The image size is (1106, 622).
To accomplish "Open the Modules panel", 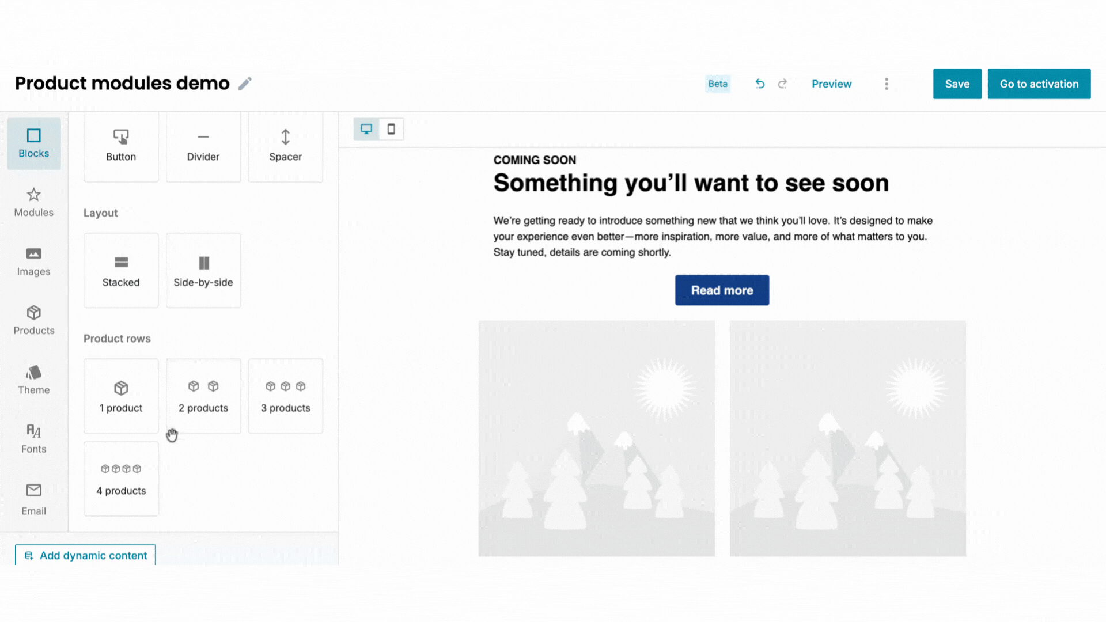I will pos(33,203).
